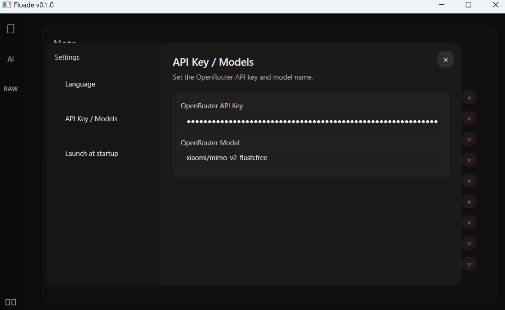Delete the top note with its × icon

[x=469, y=97]
